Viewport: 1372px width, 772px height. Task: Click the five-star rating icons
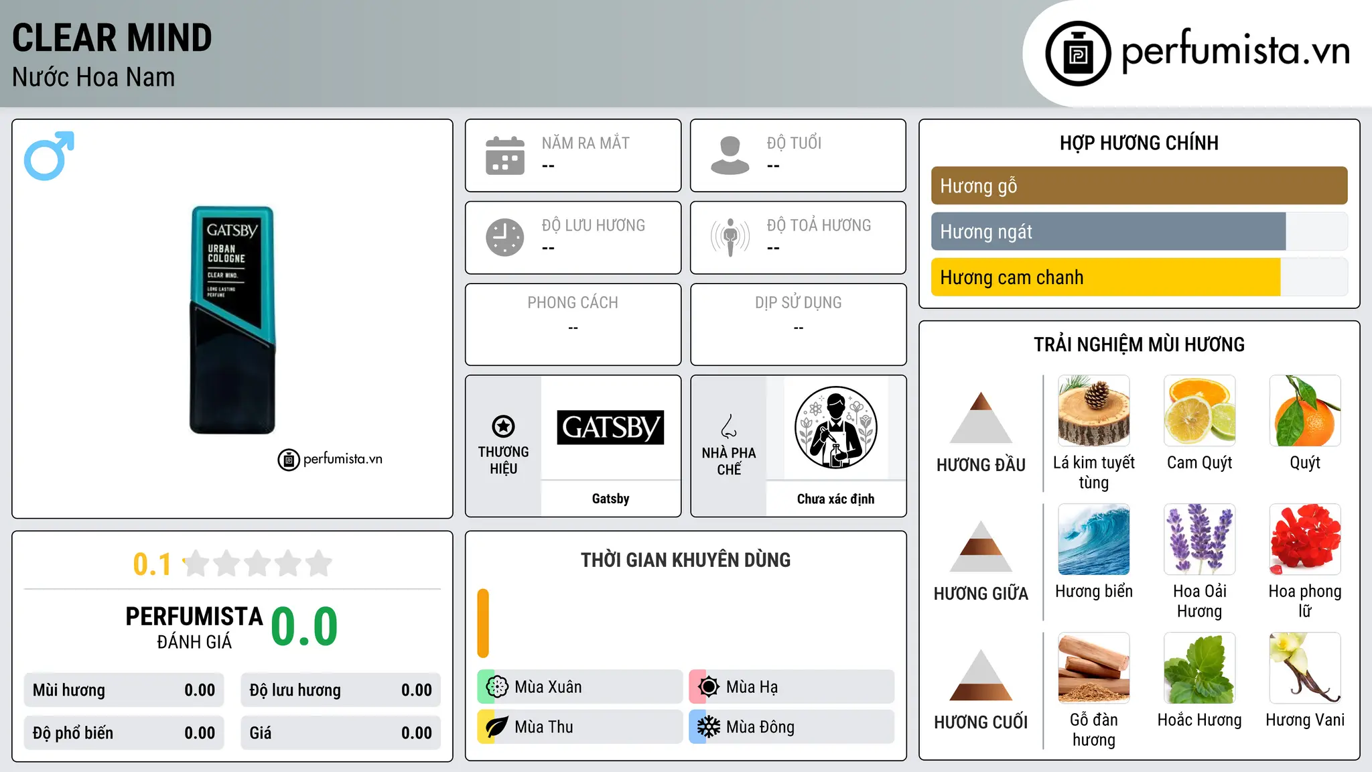[x=257, y=564]
